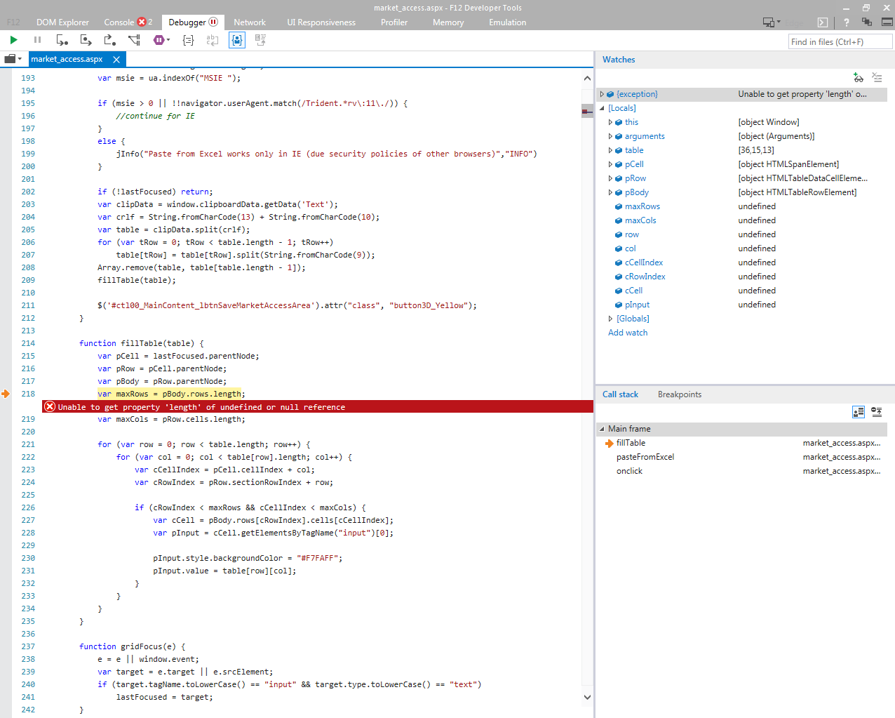The image size is (895, 718).
Task: Toggle the Just My Code button
Action: [x=237, y=40]
